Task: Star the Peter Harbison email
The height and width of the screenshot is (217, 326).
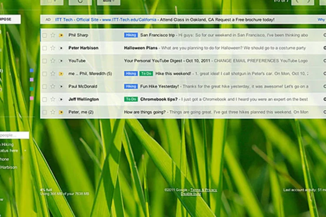Action: [x=53, y=48]
